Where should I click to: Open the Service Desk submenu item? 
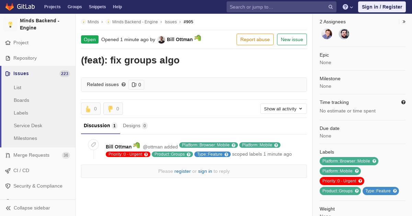click(x=28, y=125)
